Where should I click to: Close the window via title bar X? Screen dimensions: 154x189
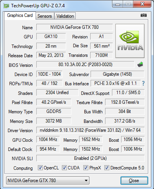pos(142,4)
